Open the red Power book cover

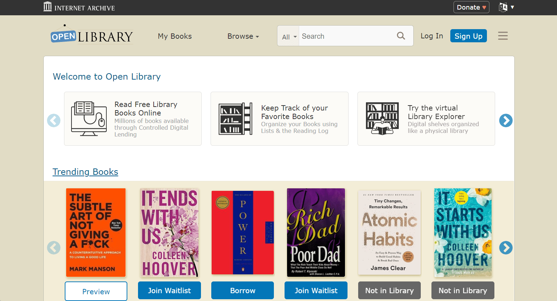(243, 232)
